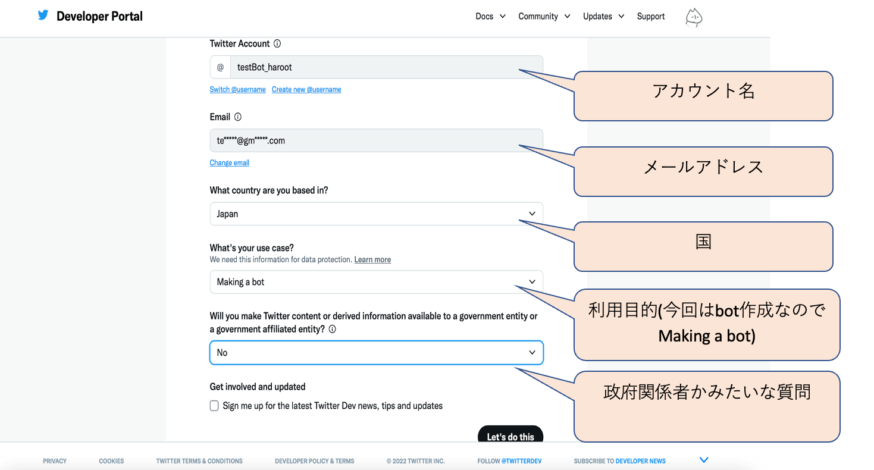The image size is (874, 470).
Task: Click info icon beside Email label
Action: (x=238, y=117)
